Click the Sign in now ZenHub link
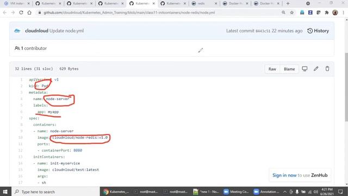The height and width of the screenshot is (196, 348). 284,175
